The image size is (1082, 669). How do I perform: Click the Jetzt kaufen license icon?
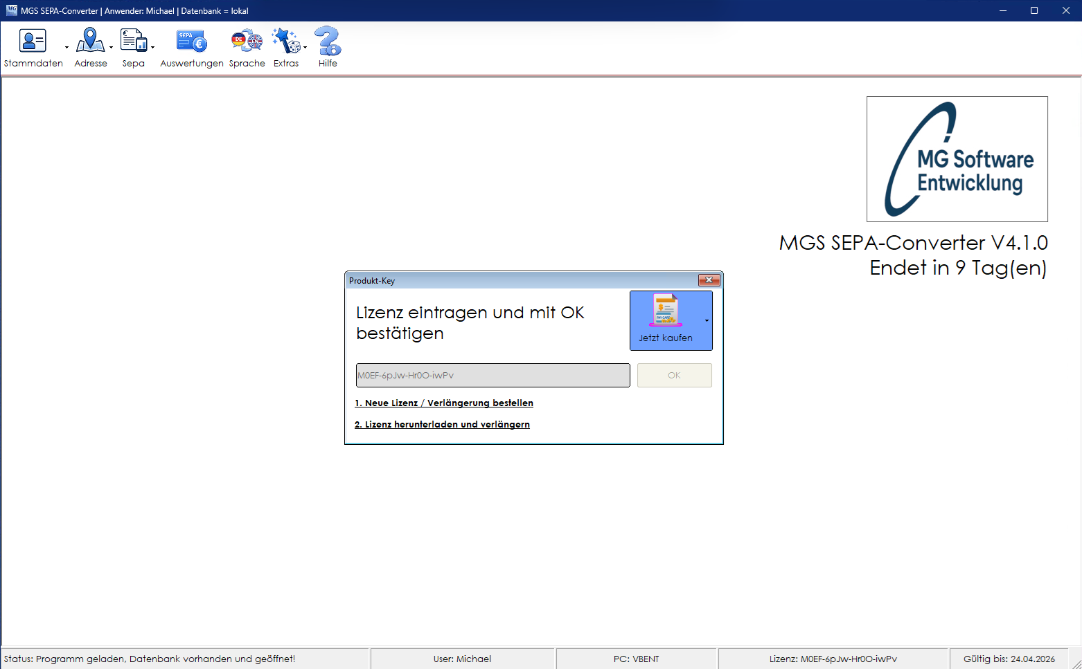coord(666,310)
